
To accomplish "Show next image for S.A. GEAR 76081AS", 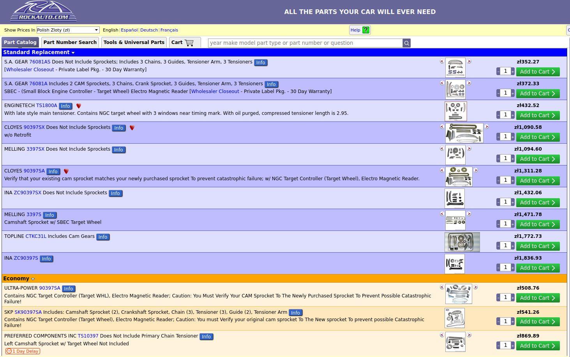I will [x=469, y=62].
